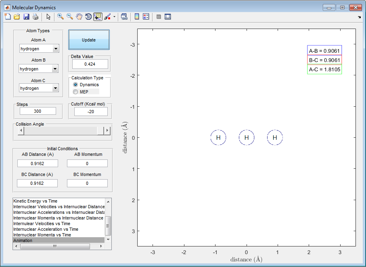The width and height of the screenshot is (366, 267).
Task: Activate the Pan hand tool
Action: point(79,17)
